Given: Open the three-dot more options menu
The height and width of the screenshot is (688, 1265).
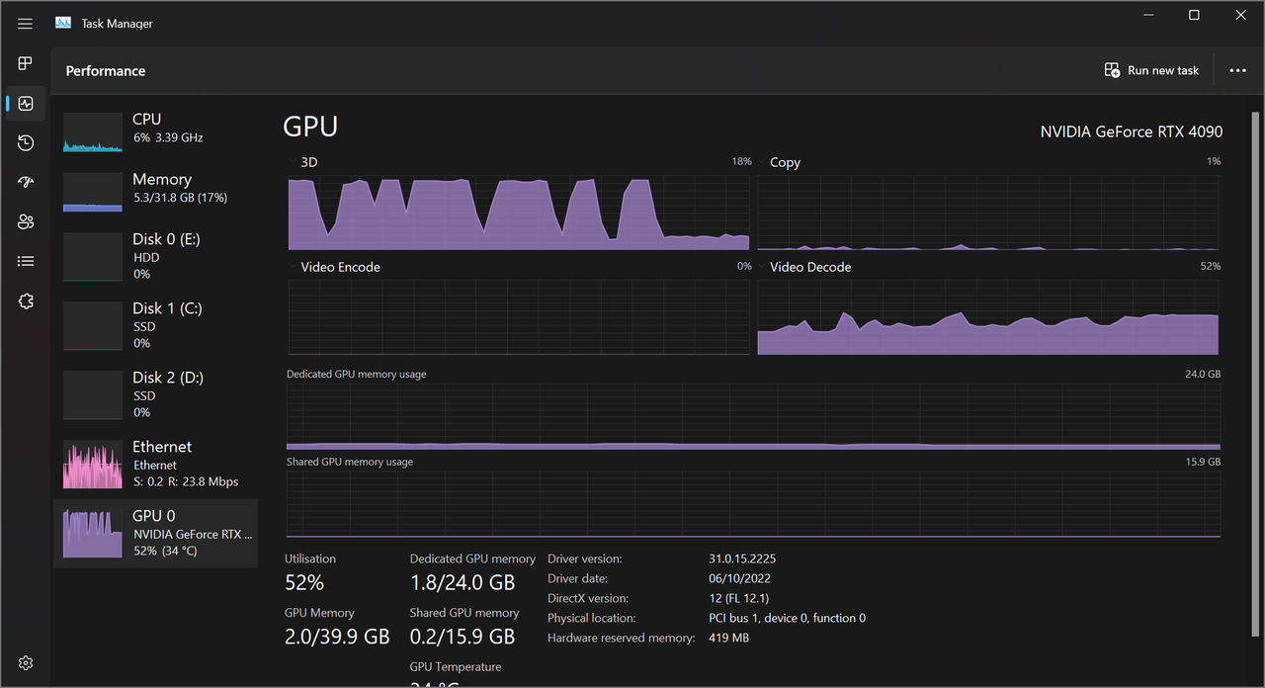Looking at the screenshot, I should tap(1237, 70).
